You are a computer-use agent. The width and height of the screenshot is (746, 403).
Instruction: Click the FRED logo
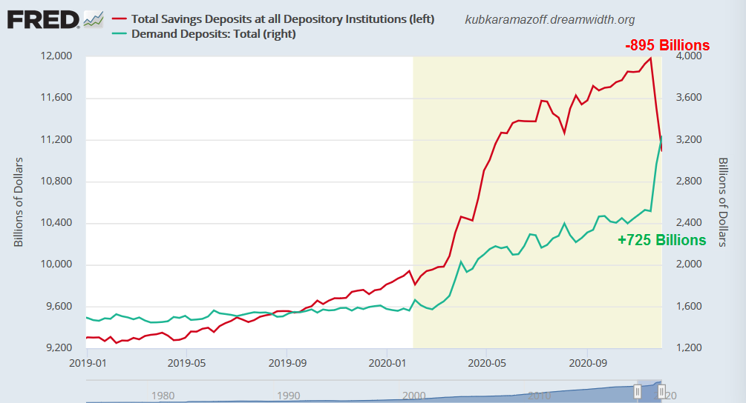(x=43, y=20)
